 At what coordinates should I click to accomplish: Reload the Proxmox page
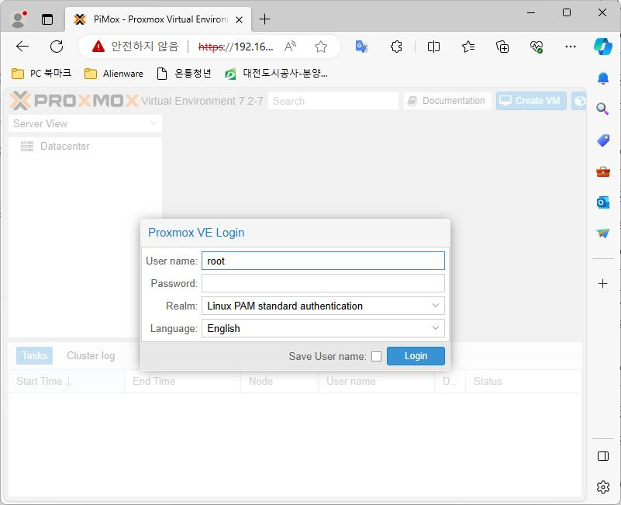(57, 47)
